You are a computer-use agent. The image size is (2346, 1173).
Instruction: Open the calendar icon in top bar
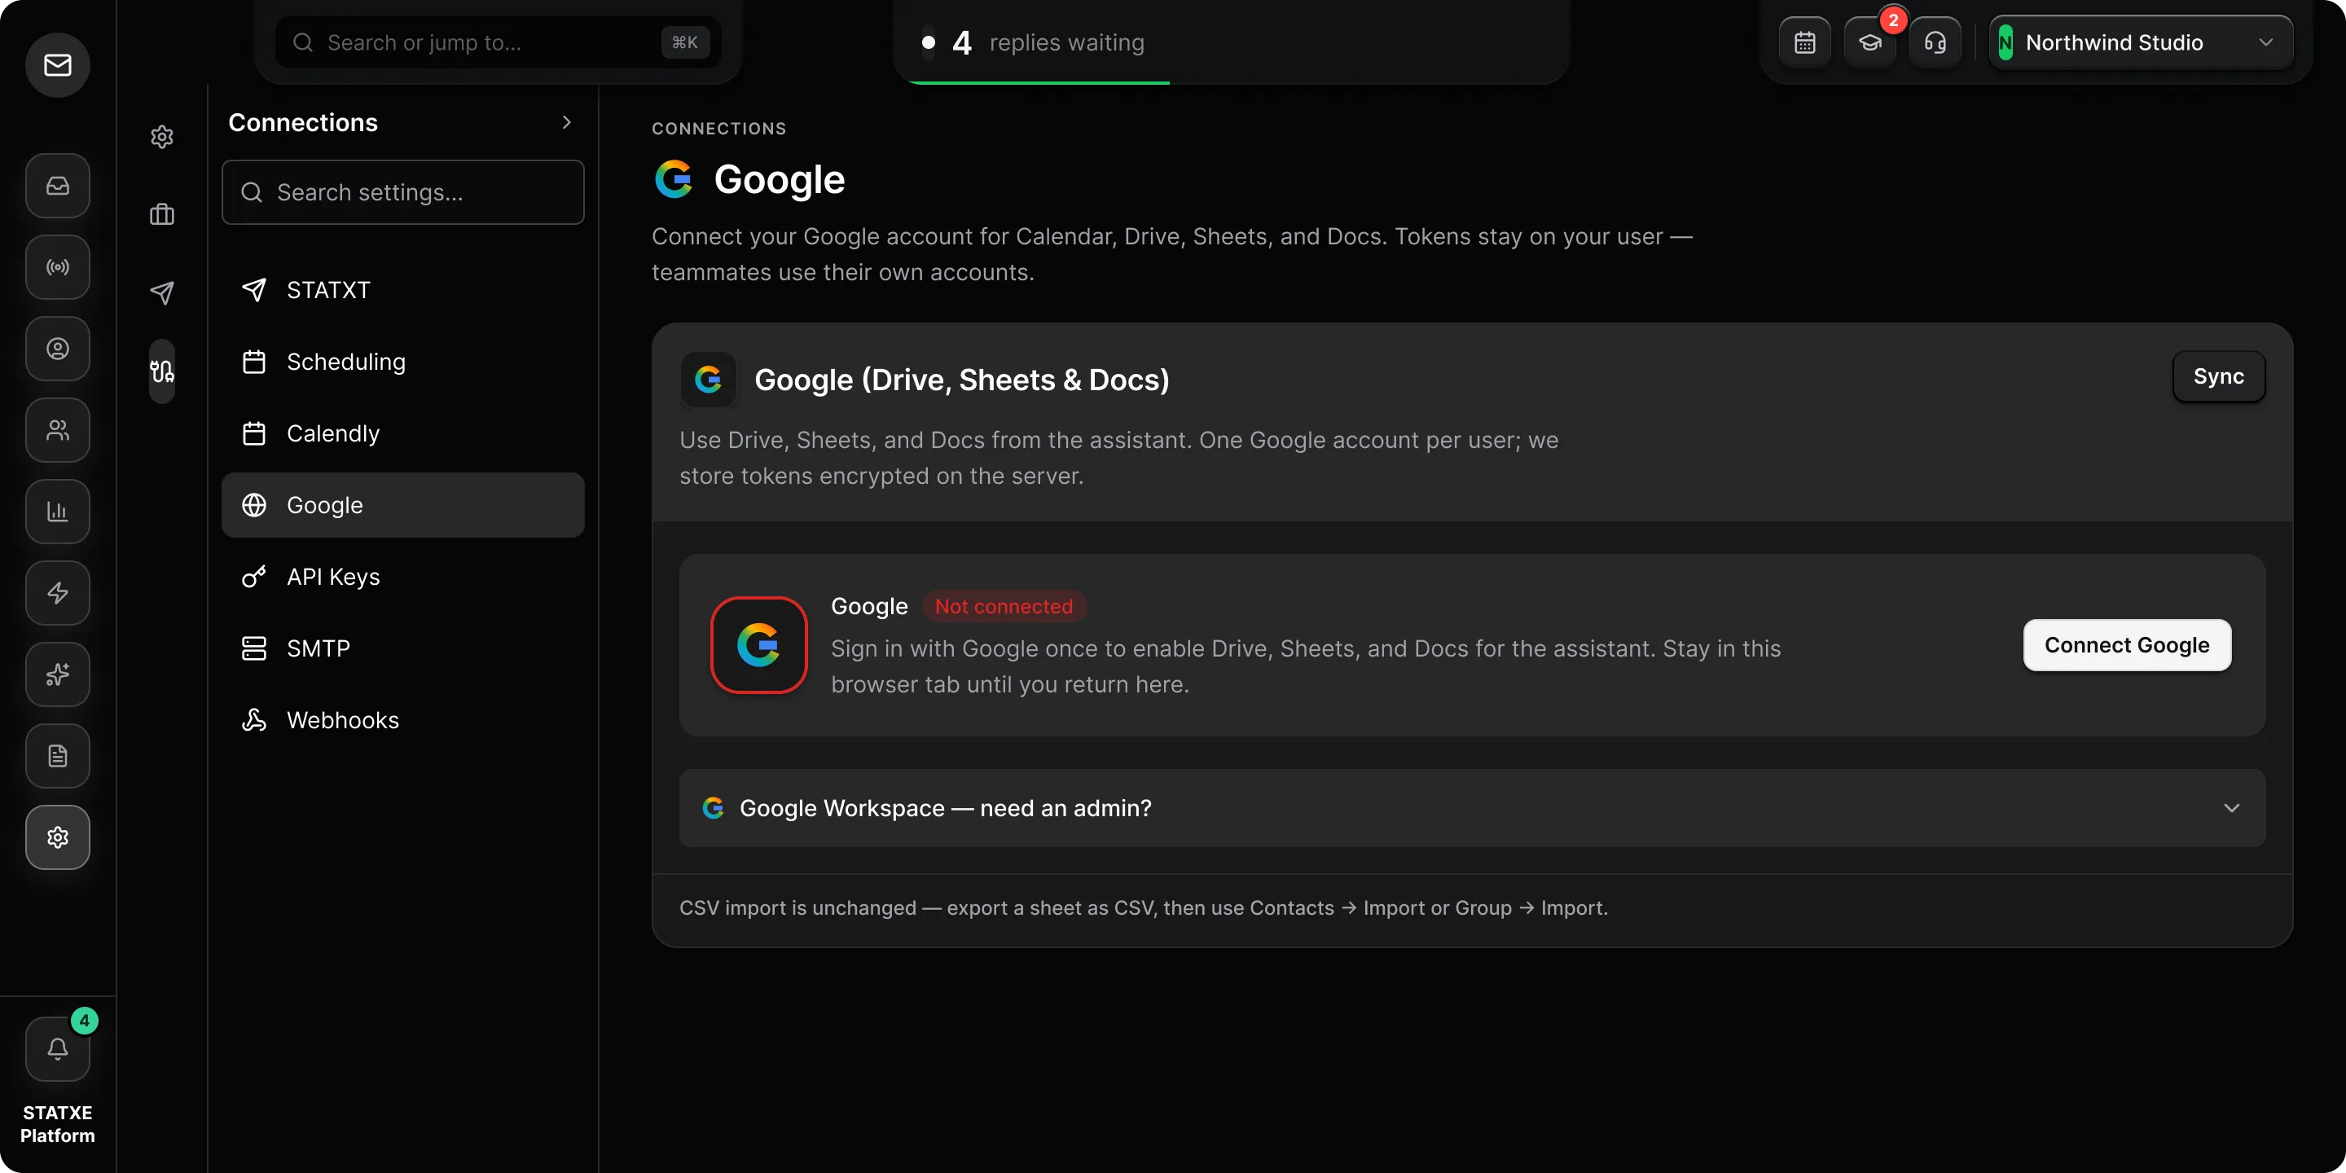click(1805, 43)
